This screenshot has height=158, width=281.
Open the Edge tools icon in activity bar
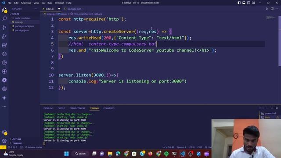(x=4, y=80)
